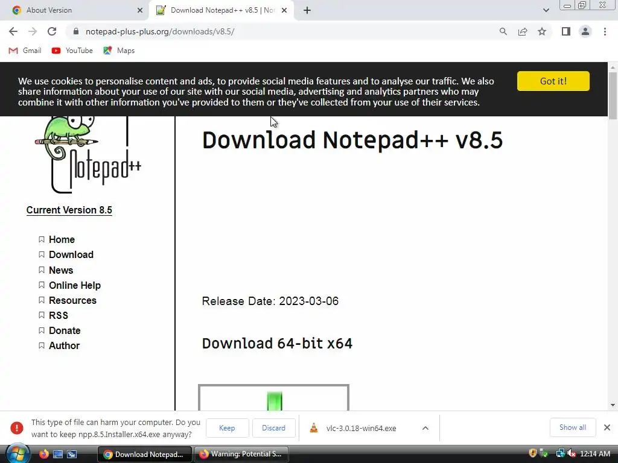618x463 pixels.
Task: Bookmark this page with the star icon
Action: coord(542,31)
